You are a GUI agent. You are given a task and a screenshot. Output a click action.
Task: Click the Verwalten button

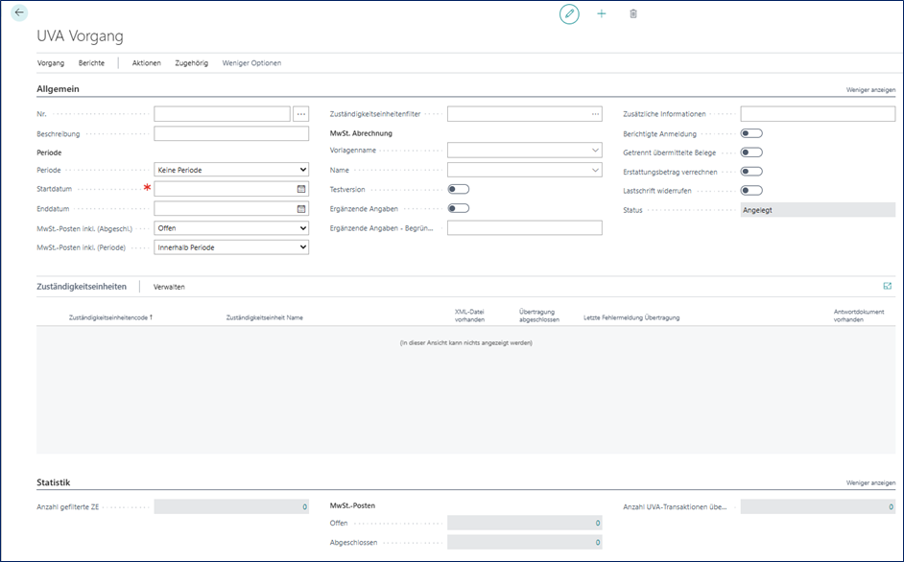tap(169, 287)
